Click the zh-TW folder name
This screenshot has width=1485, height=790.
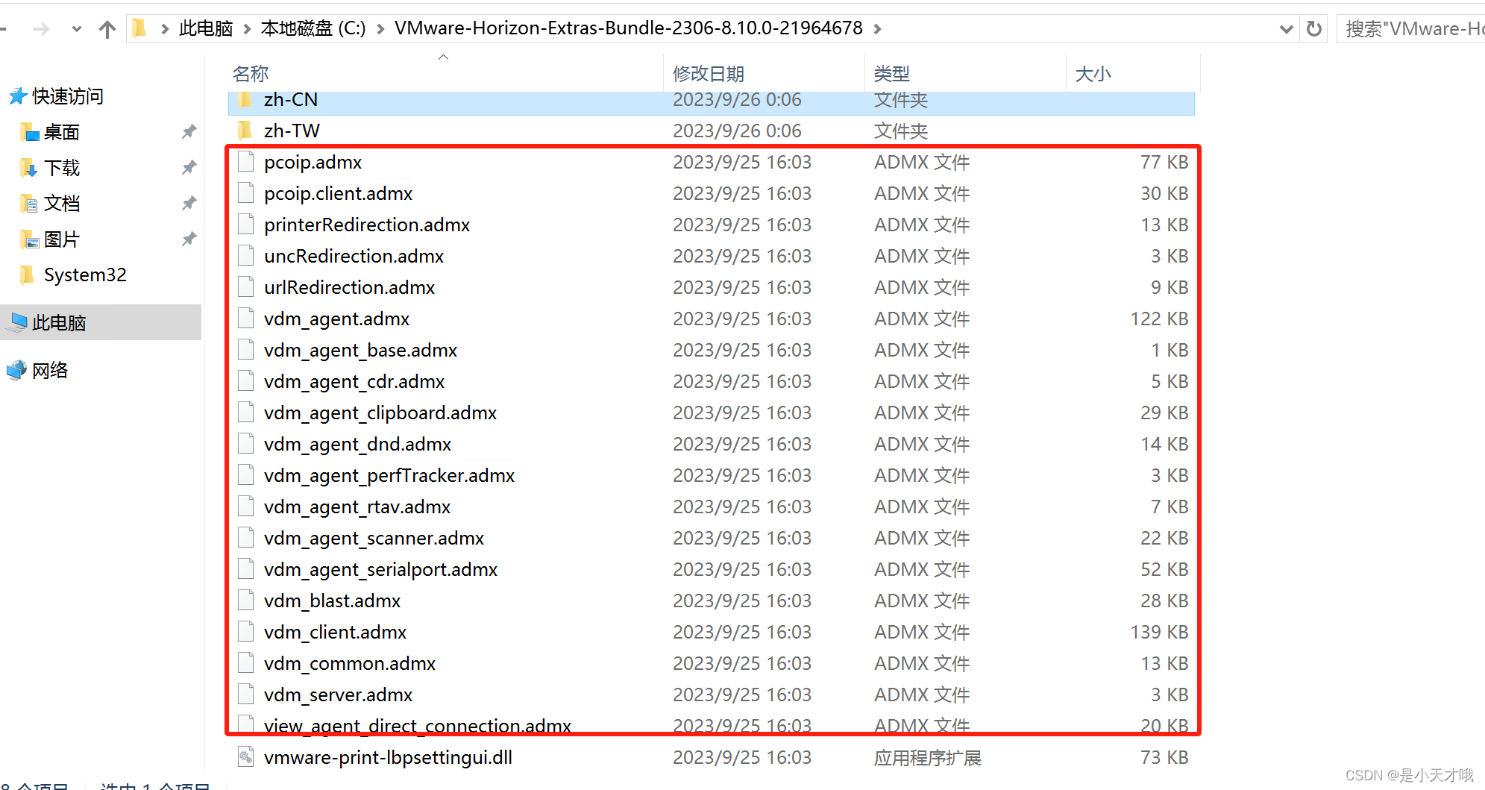coord(292,131)
